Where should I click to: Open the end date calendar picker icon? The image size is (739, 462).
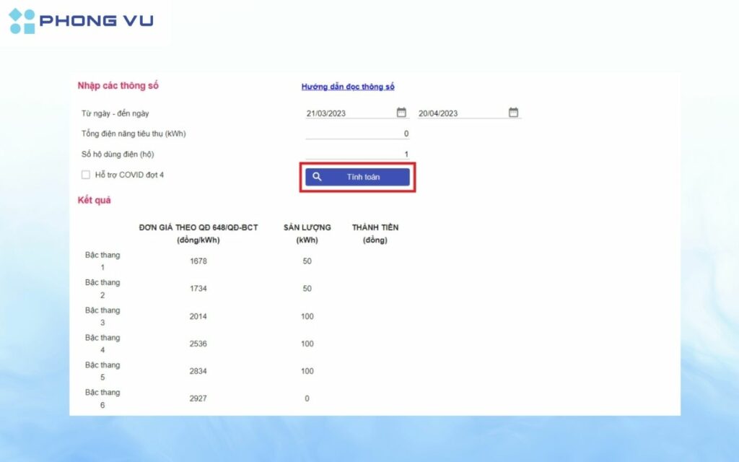(513, 113)
